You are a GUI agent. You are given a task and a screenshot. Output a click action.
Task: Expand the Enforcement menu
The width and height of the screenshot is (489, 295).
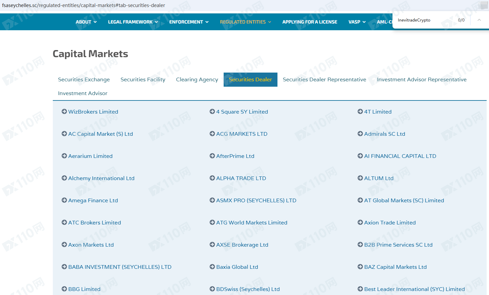[189, 22]
